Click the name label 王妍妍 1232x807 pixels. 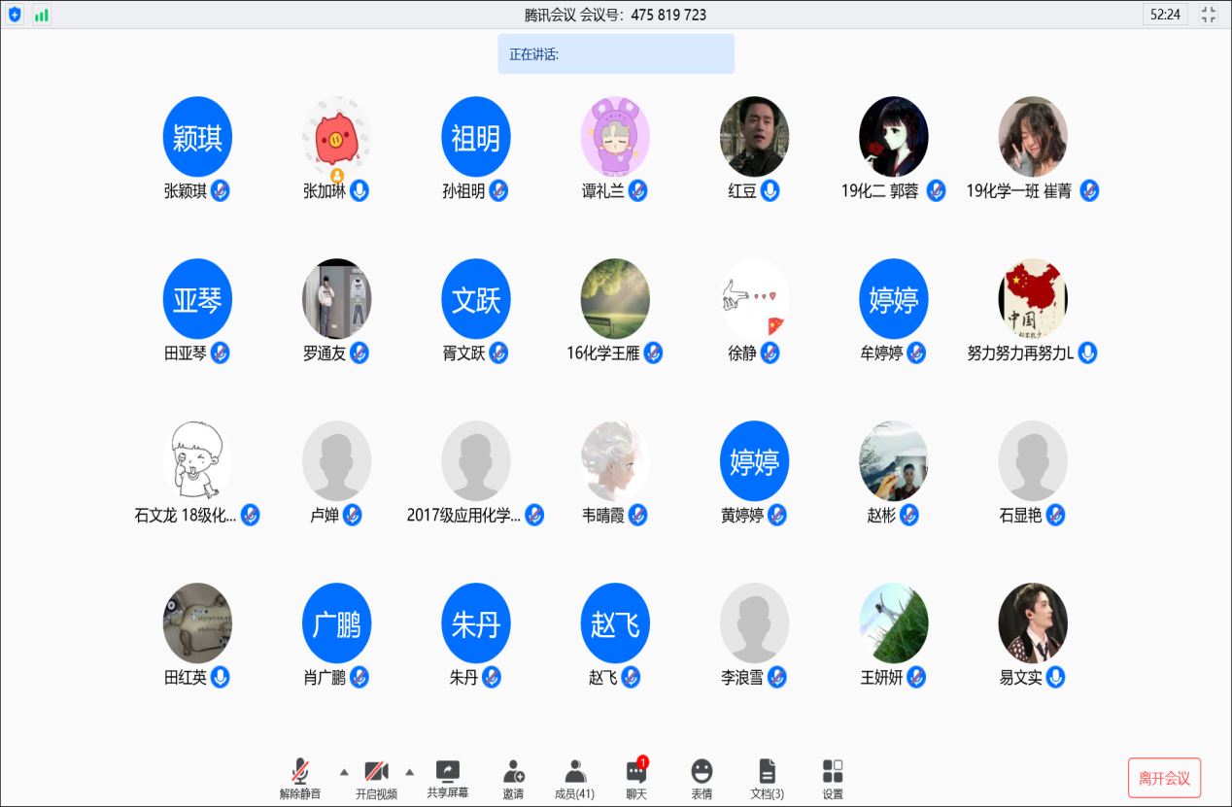click(881, 678)
